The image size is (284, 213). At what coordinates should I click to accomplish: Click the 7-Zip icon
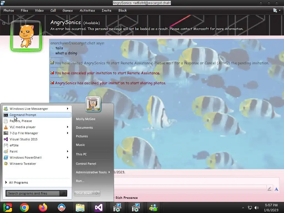tap(6, 133)
